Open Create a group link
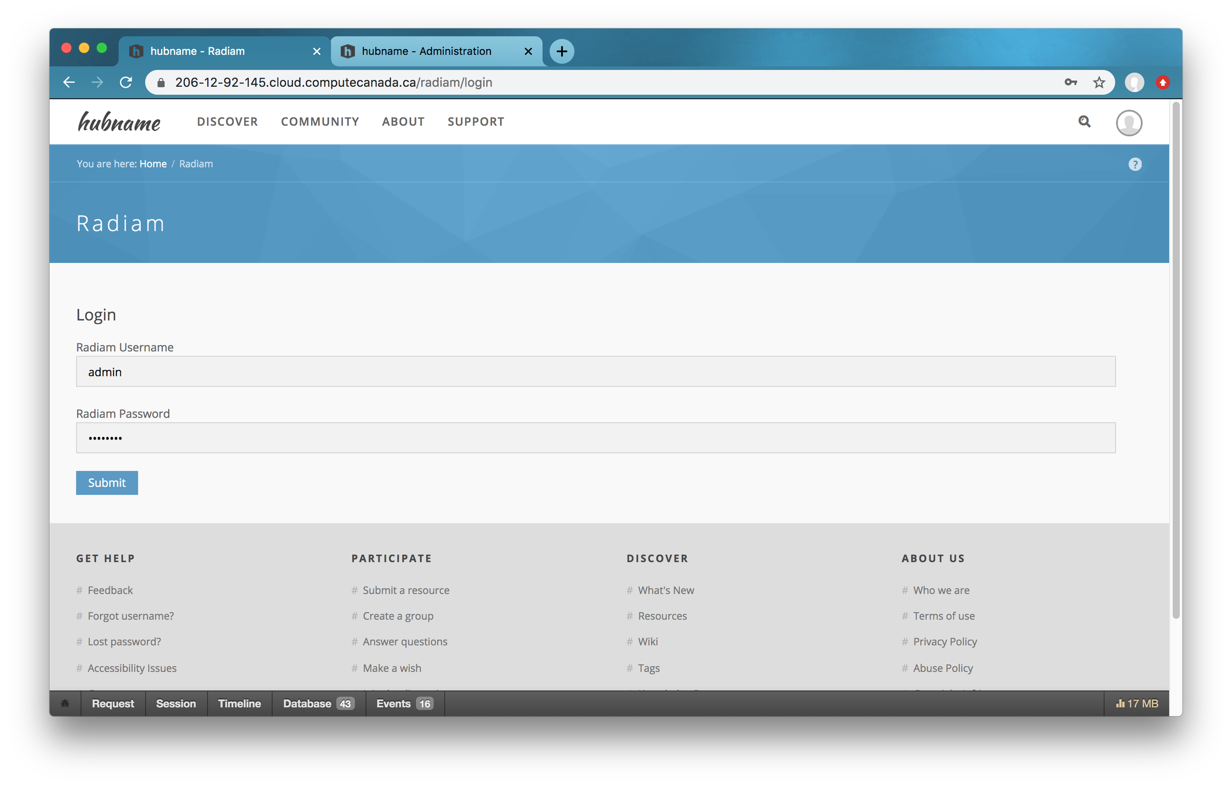The width and height of the screenshot is (1232, 787). (x=398, y=616)
